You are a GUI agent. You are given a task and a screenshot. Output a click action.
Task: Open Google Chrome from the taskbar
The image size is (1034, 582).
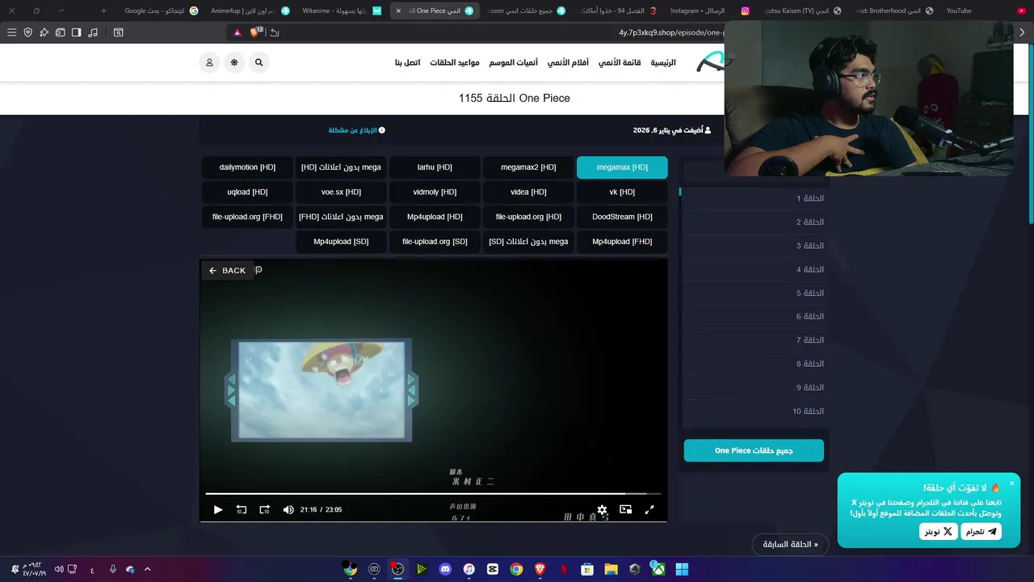click(516, 569)
